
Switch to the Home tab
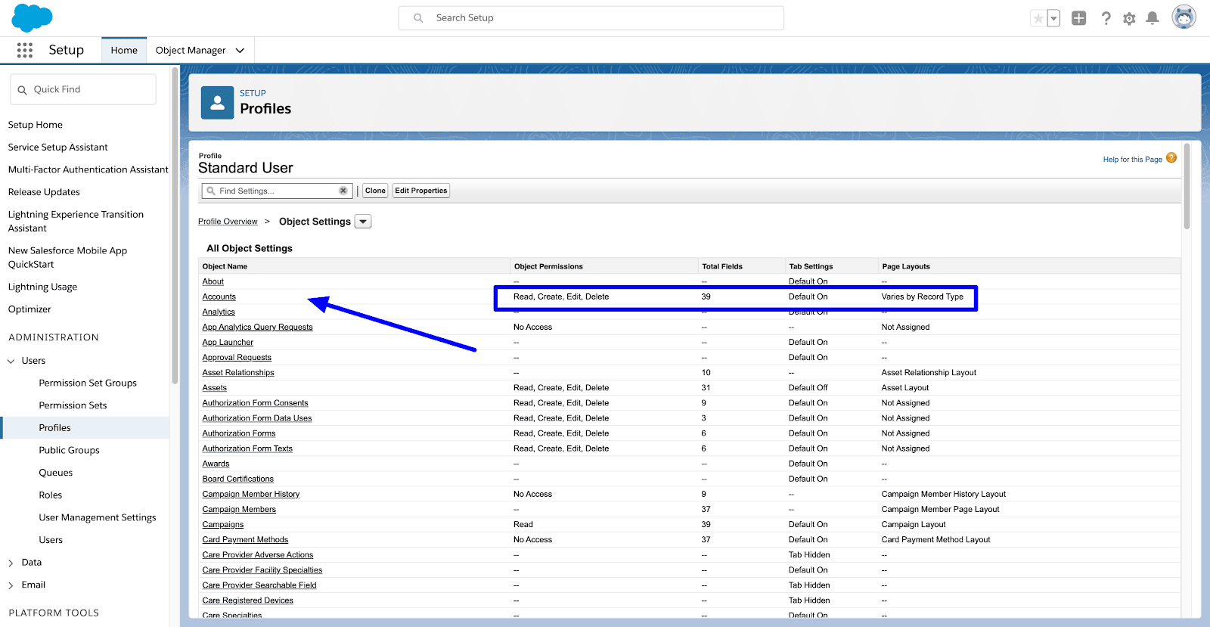124,50
